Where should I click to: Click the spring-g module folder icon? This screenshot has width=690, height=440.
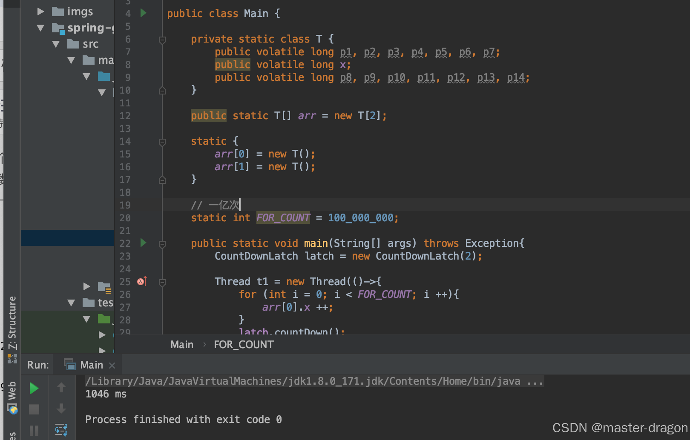pyautogui.click(x=58, y=29)
